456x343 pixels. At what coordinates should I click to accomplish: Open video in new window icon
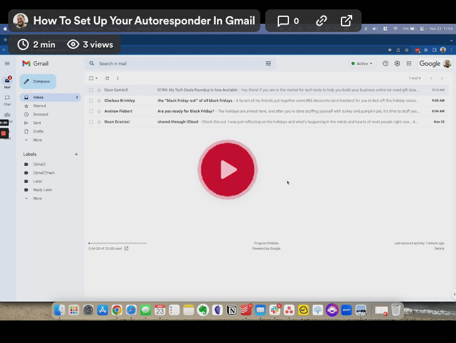pos(346,21)
